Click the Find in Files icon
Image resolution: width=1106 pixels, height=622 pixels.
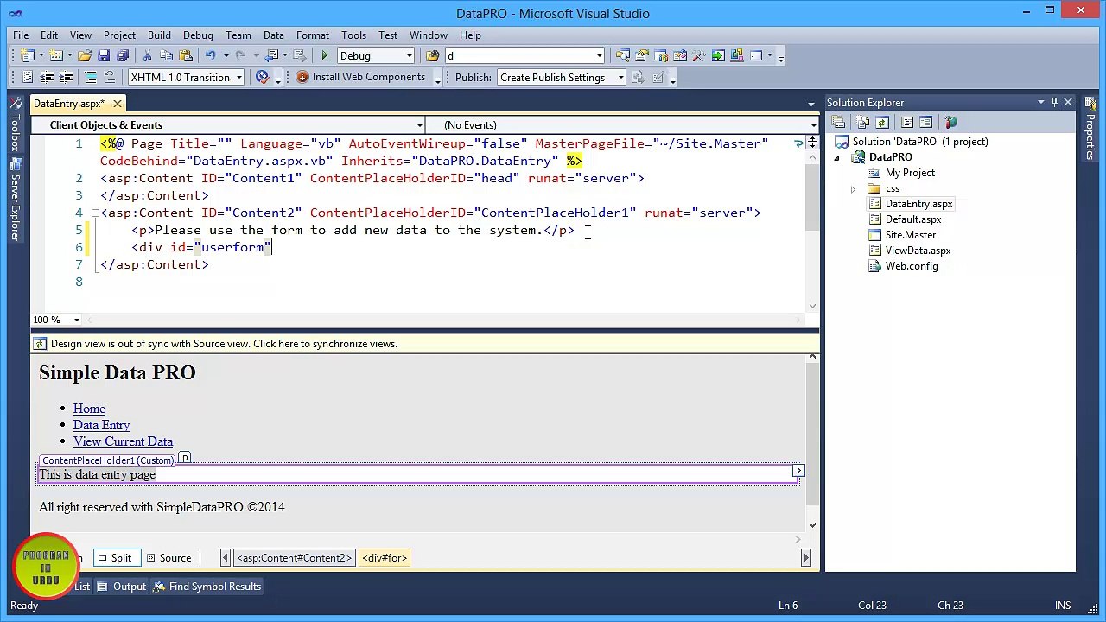tap(432, 55)
